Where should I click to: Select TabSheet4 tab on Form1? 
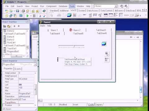click(x=55, y=34)
